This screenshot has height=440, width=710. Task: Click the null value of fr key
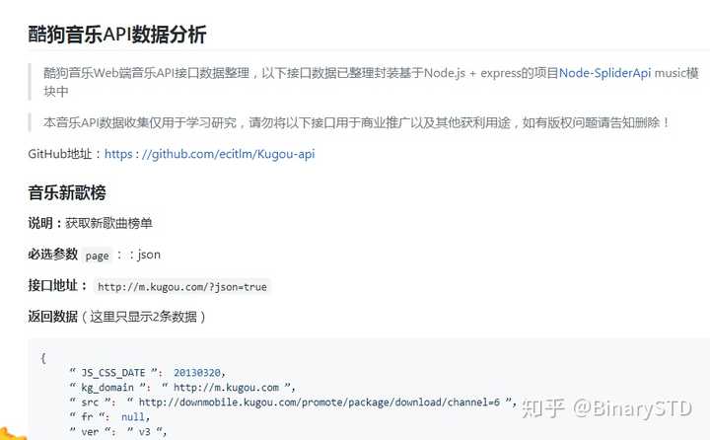pos(133,417)
